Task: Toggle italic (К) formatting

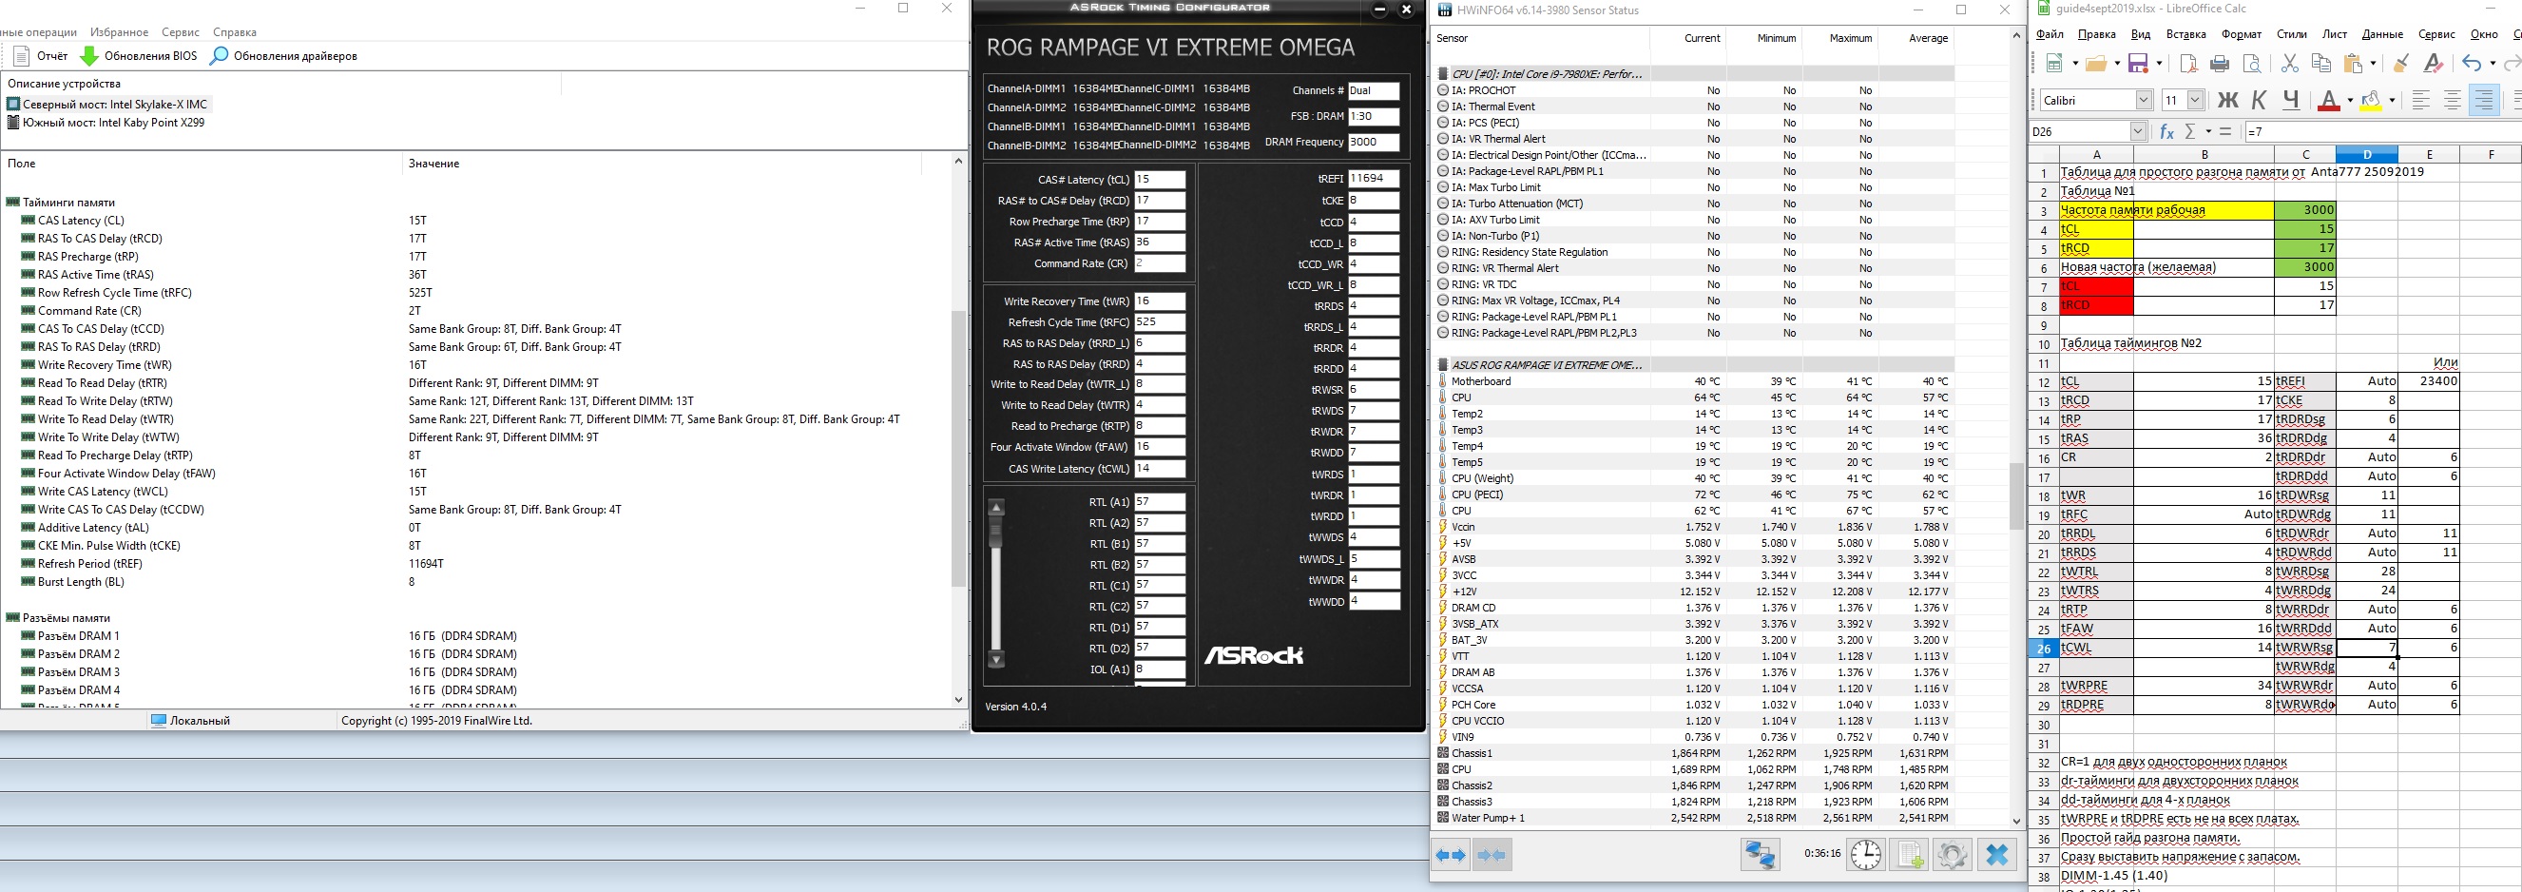Action: 2260,100
